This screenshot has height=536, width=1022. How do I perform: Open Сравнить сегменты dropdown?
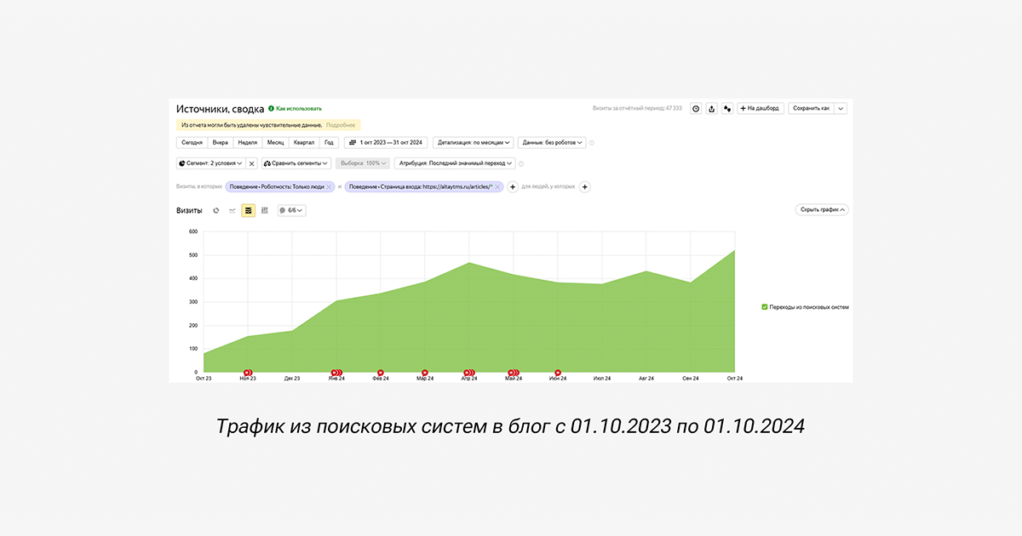coord(296,163)
